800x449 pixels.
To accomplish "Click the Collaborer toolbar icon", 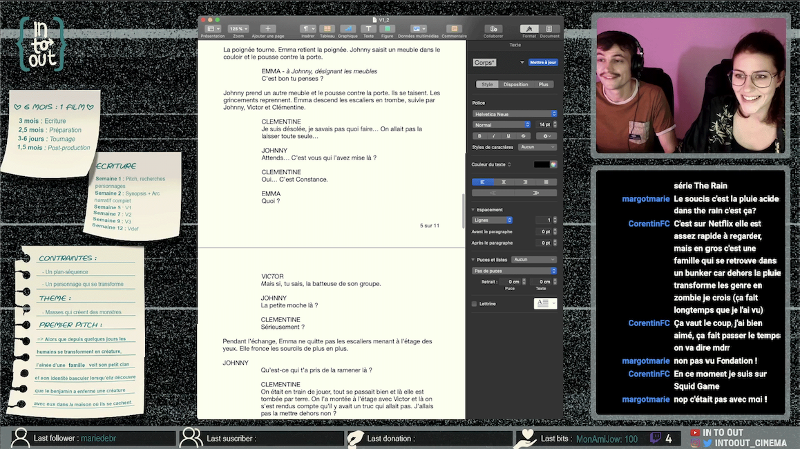I will tap(493, 29).
